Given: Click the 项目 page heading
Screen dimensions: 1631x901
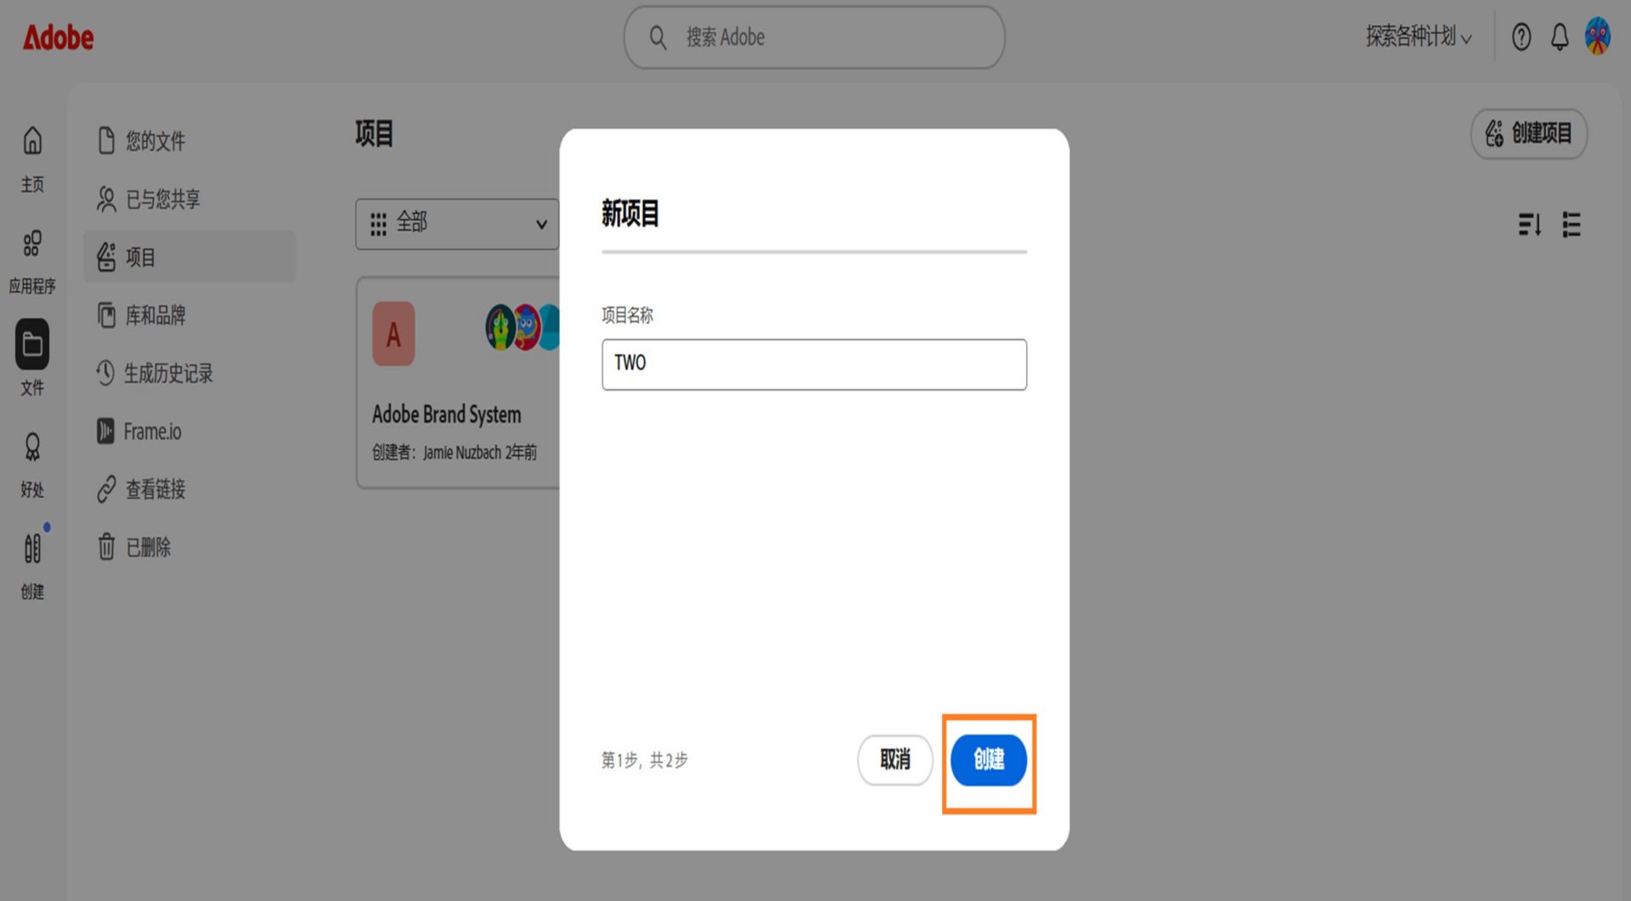Looking at the screenshot, I should (374, 133).
